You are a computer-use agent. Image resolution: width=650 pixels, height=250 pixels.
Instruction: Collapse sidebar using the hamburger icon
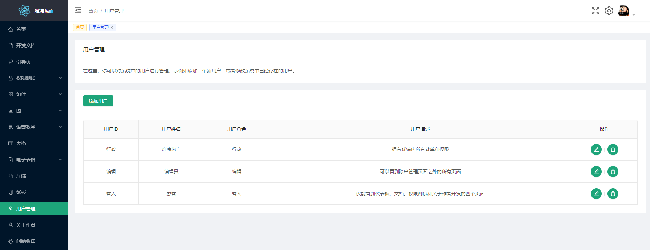pyautogui.click(x=78, y=11)
